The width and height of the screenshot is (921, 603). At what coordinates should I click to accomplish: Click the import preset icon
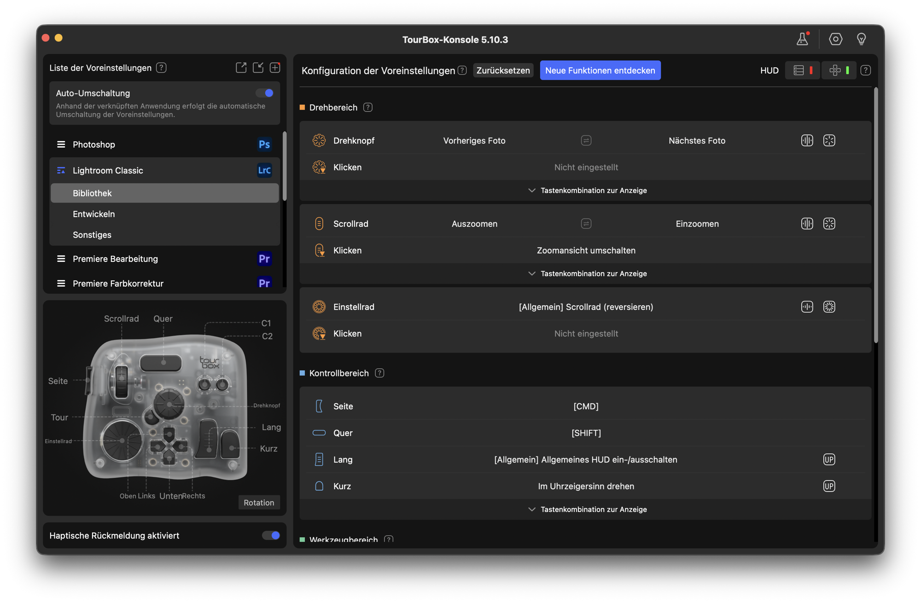258,68
